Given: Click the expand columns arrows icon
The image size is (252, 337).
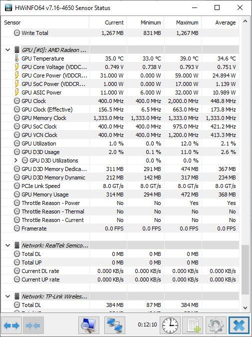Looking at the screenshot, I should click(x=11, y=325).
